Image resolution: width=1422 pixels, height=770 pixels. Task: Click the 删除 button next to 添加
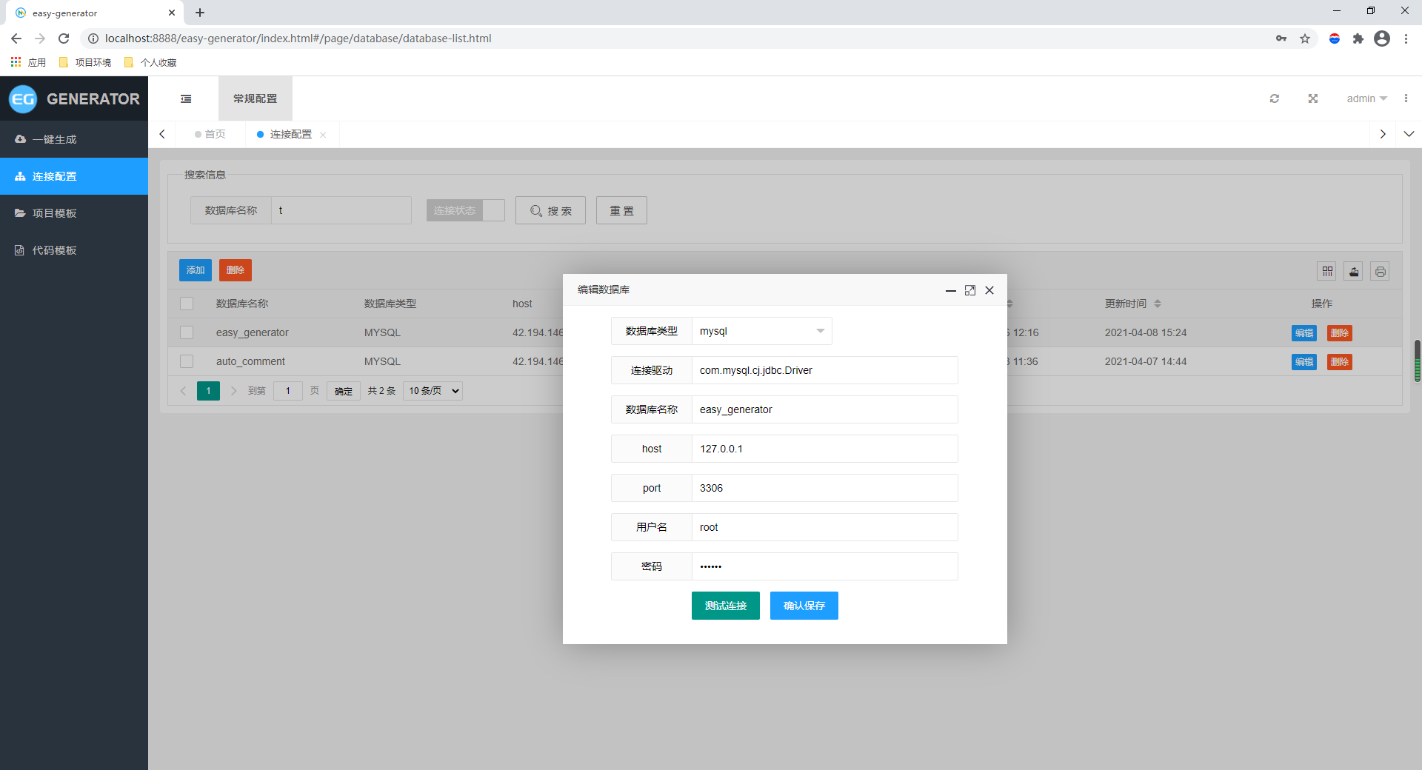pos(236,270)
